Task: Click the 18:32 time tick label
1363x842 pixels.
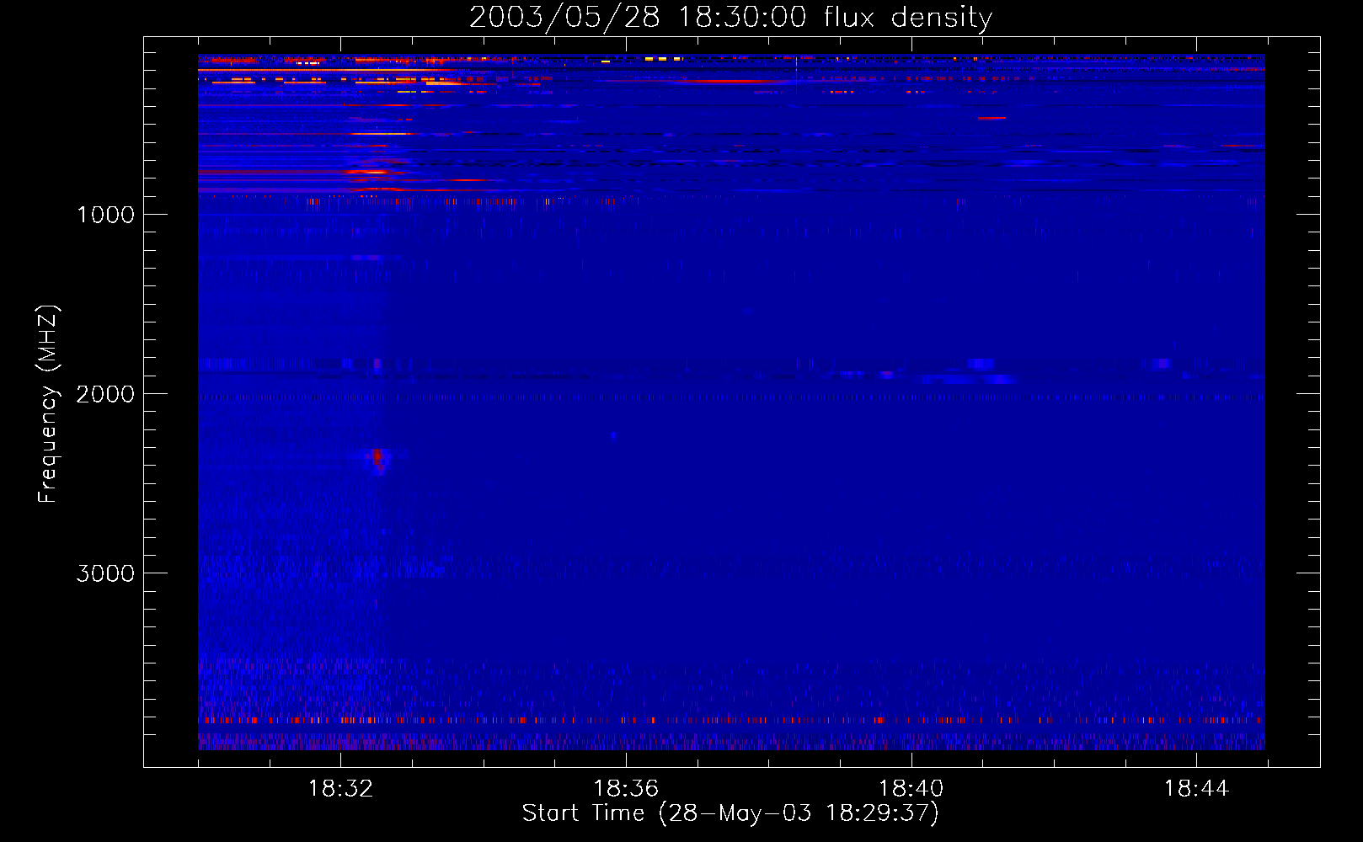Action: coord(340,789)
